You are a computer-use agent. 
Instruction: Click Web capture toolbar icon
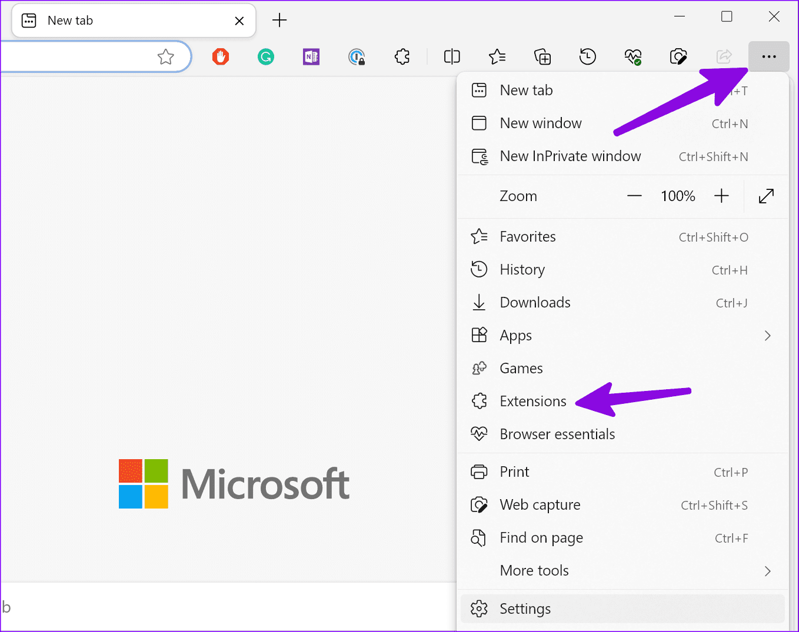678,56
